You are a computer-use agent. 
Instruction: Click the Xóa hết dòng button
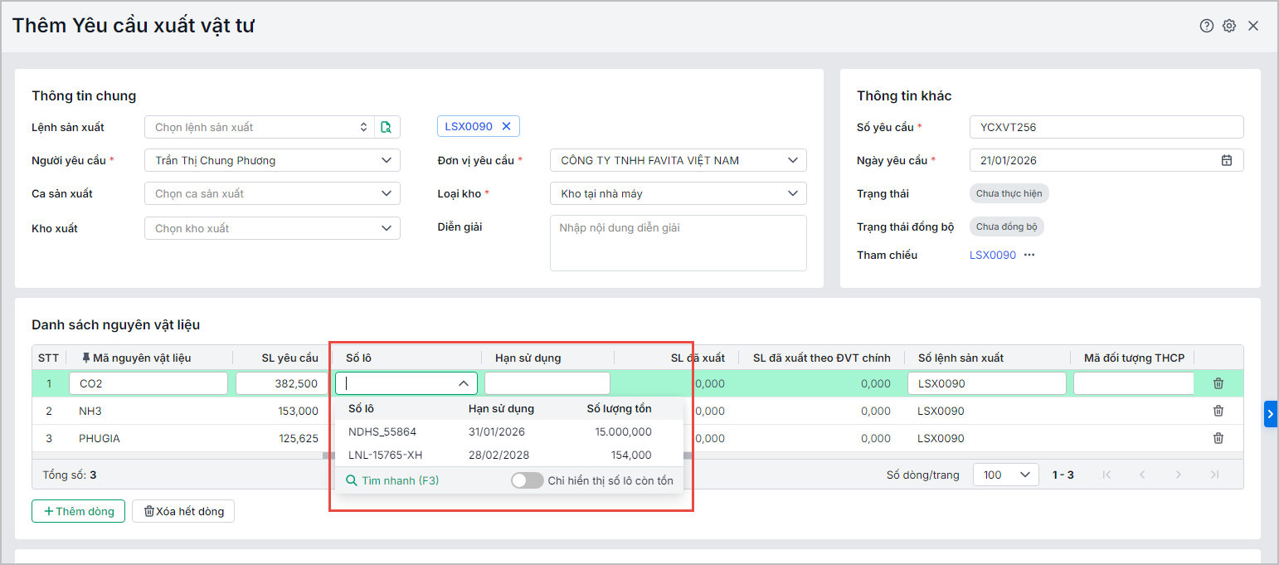[183, 511]
